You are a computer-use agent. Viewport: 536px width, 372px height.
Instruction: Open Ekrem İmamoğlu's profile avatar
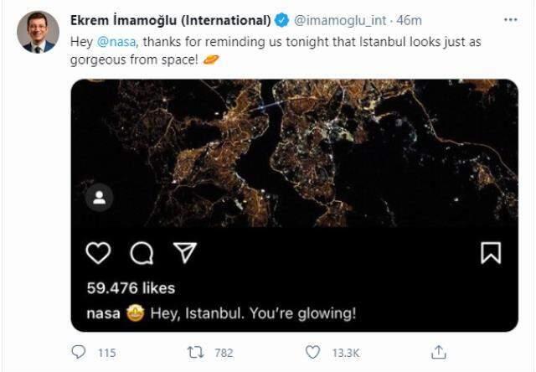pos(38,32)
